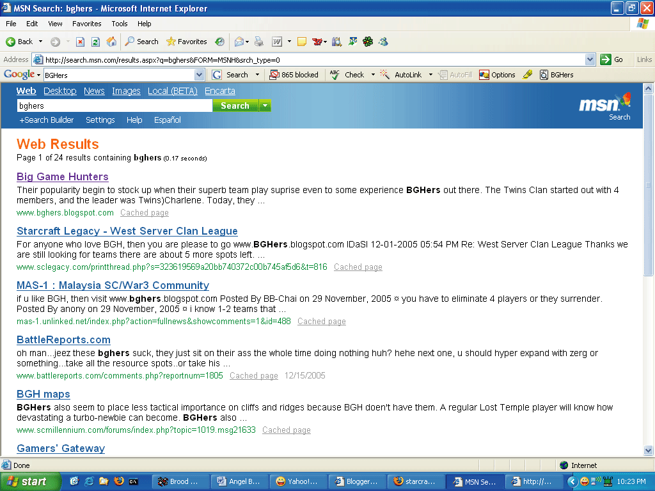Image resolution: width=655 pixels, height=491 pixels.
Task: Switch to the Desktop search tab
Action: click(59, 91)
